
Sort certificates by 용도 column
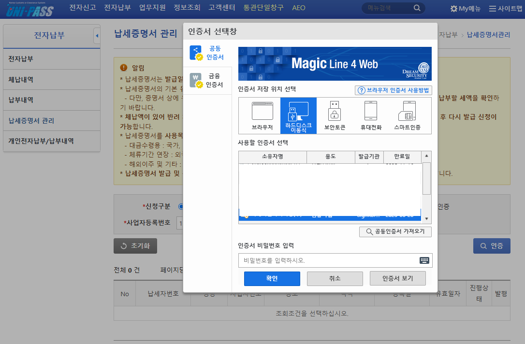[x=331, y=157]
